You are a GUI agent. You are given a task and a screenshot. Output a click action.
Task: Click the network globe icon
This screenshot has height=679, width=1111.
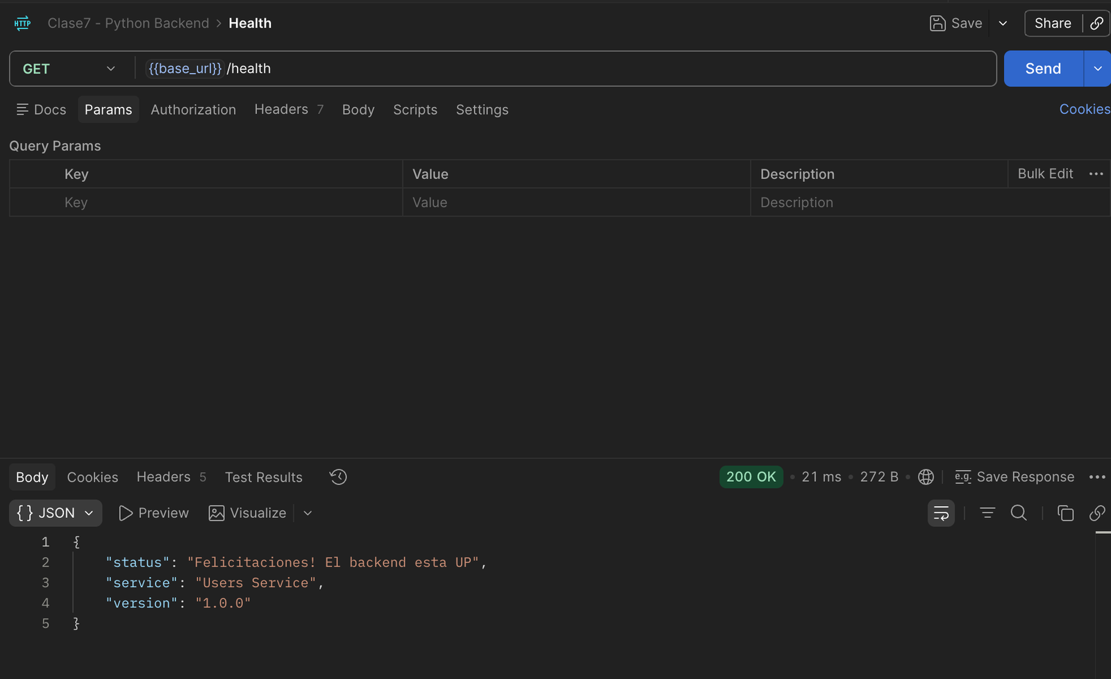[x=926, y=477]
